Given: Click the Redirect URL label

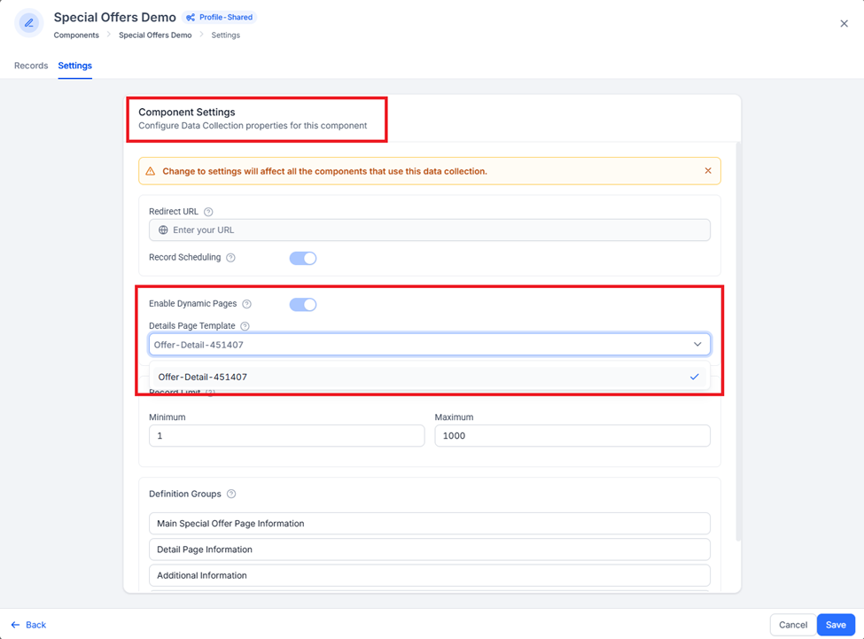Looking at the screenshot, I should tap(173, 212).
